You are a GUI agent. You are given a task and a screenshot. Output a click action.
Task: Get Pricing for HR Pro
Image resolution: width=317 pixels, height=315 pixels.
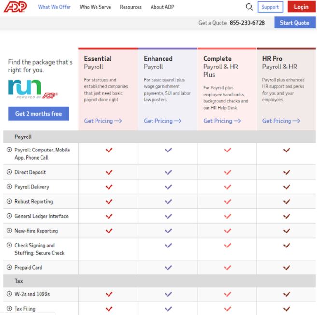tap(281, 121)
